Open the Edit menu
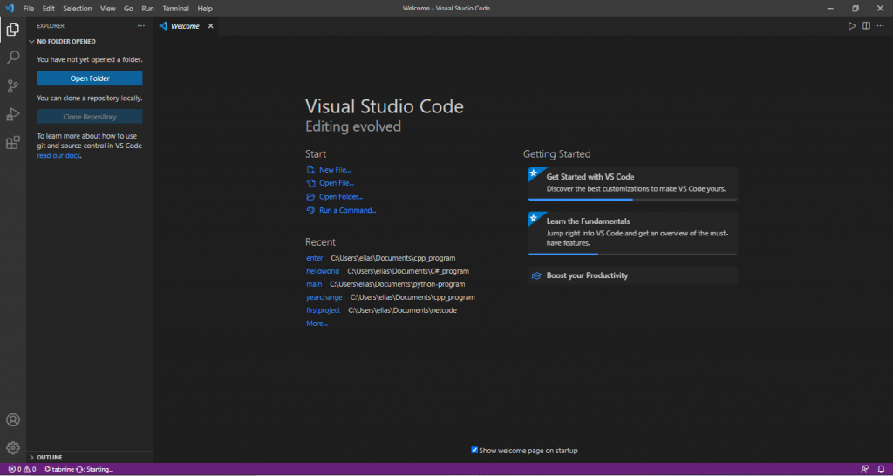The height and width of the screenshot is (476, 893). tap(49, 9)
